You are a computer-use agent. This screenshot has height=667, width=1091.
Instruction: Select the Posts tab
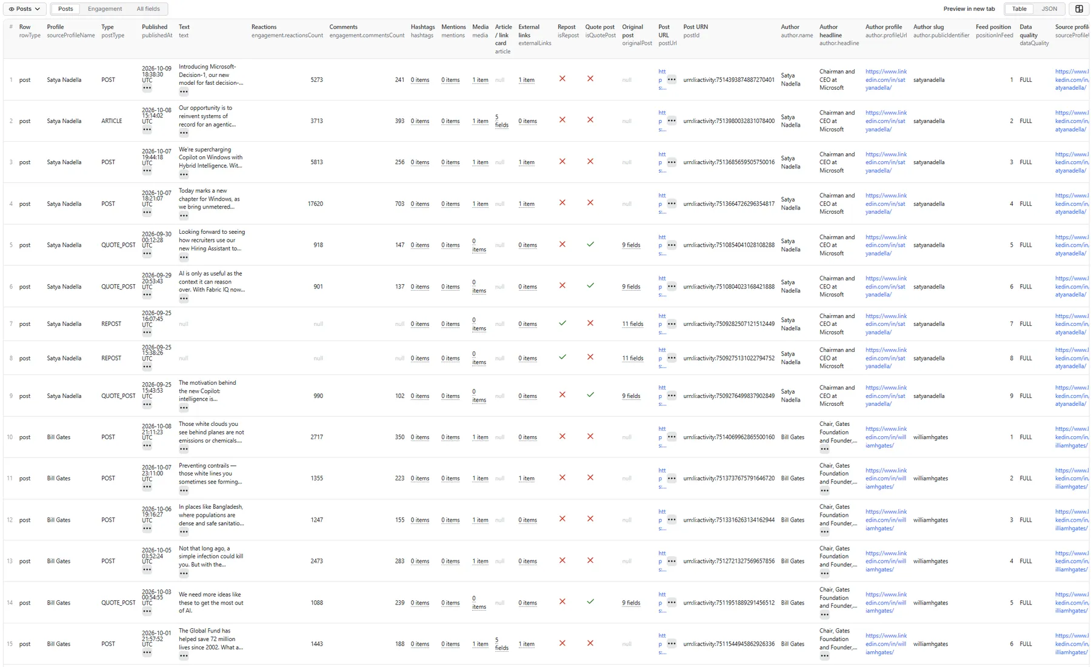65,9
